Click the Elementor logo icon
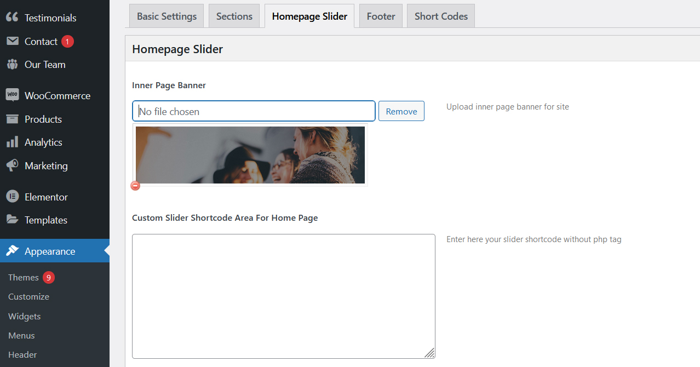The height and width of the screenshot is (367, 700). (12, 197)
